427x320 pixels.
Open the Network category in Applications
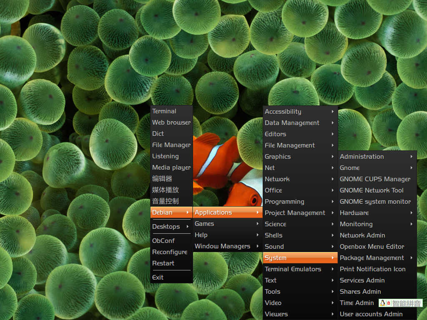[x=300, y=179]
